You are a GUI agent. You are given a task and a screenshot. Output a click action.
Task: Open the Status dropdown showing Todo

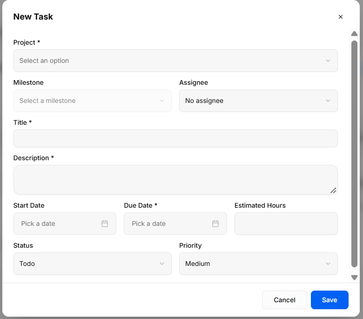(x=92, y=264)
